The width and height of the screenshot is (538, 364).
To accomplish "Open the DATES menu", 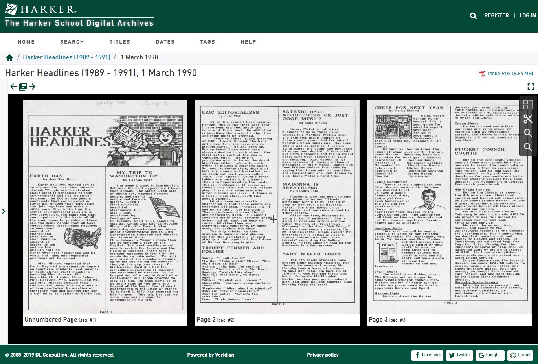I will 165,42.
